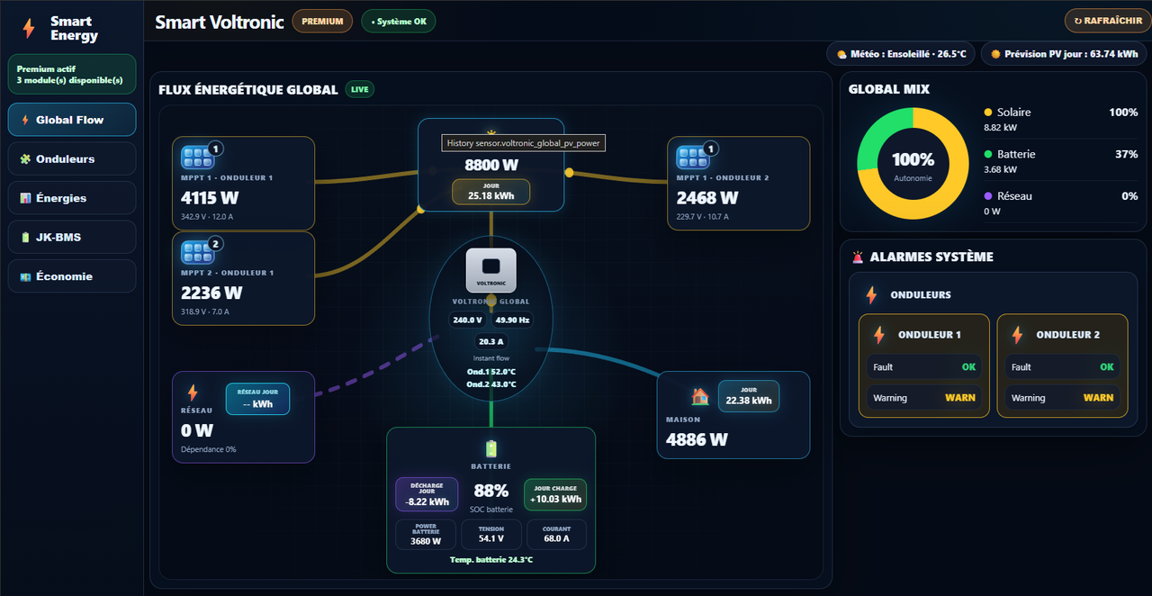Click the RAFRAÎCHIR button
1152x596 pixels.
tap(1107, 21)
